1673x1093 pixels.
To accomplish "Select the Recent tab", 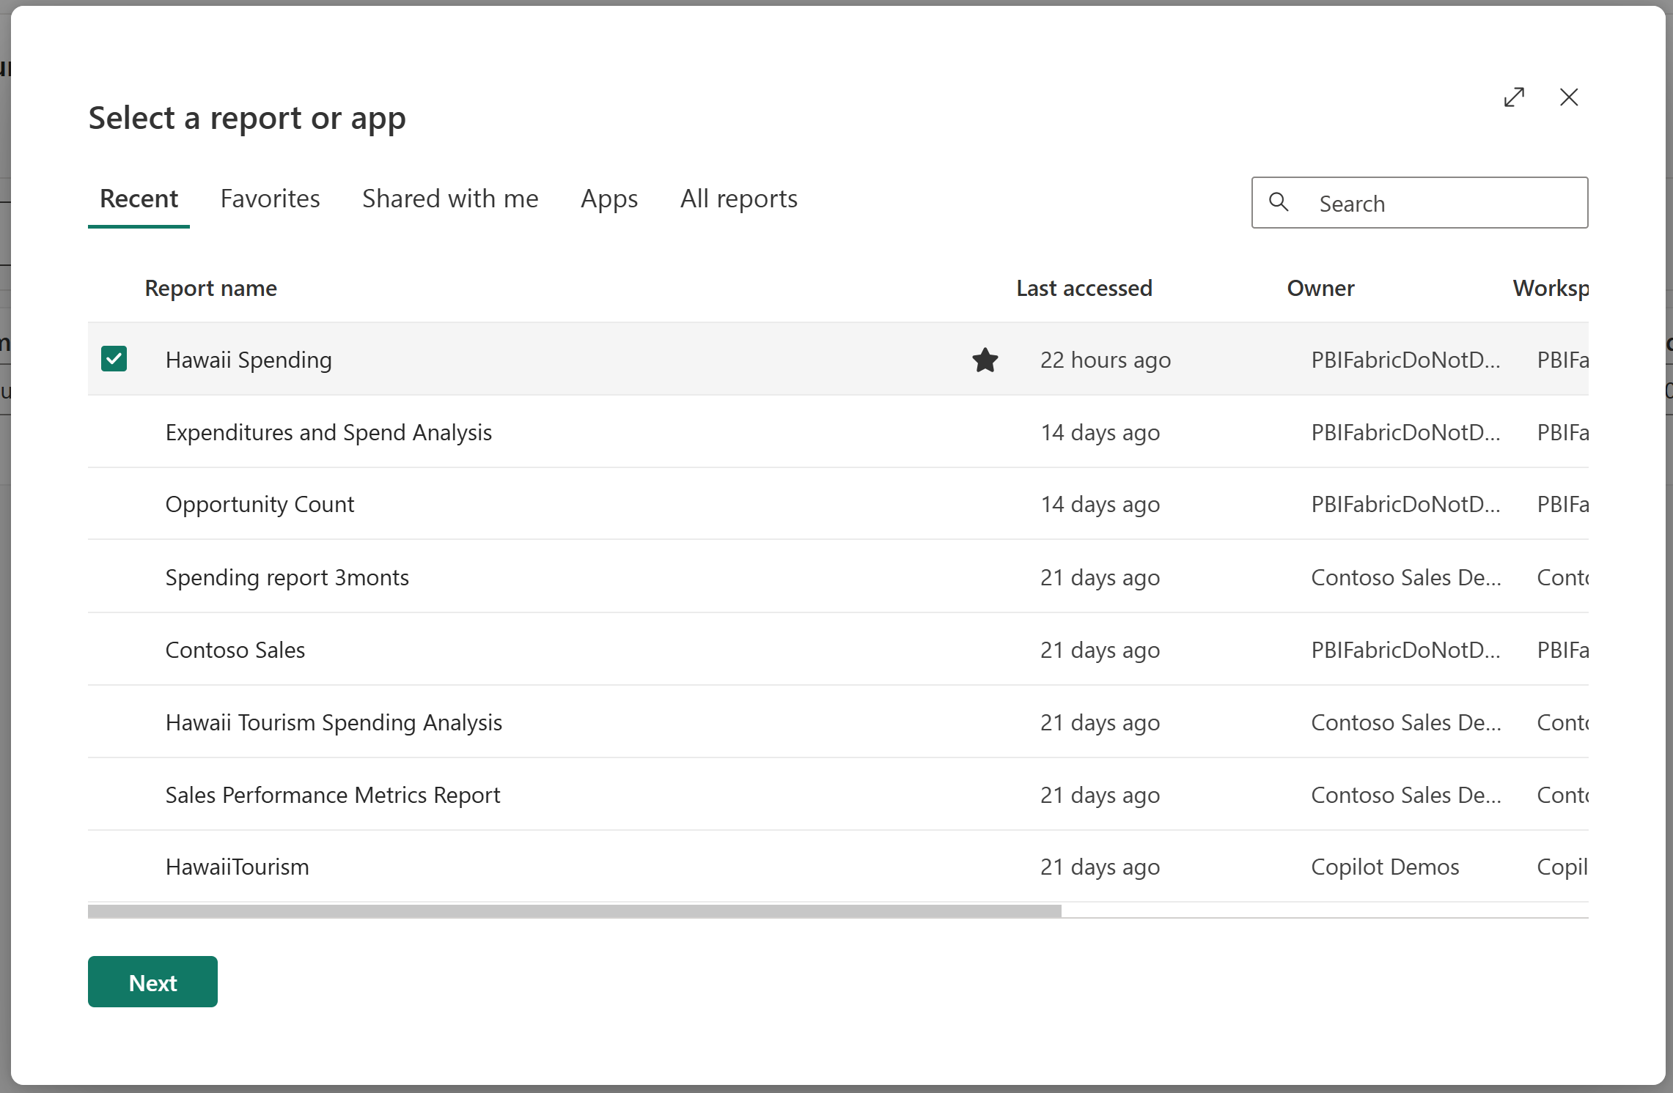I will tap(138, 198).
